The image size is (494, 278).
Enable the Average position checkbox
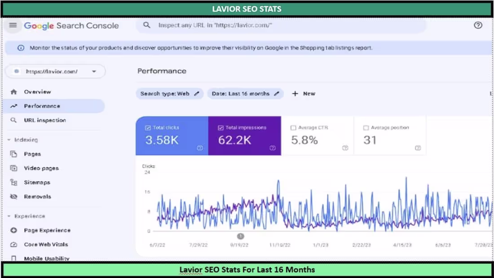point(366,128)
